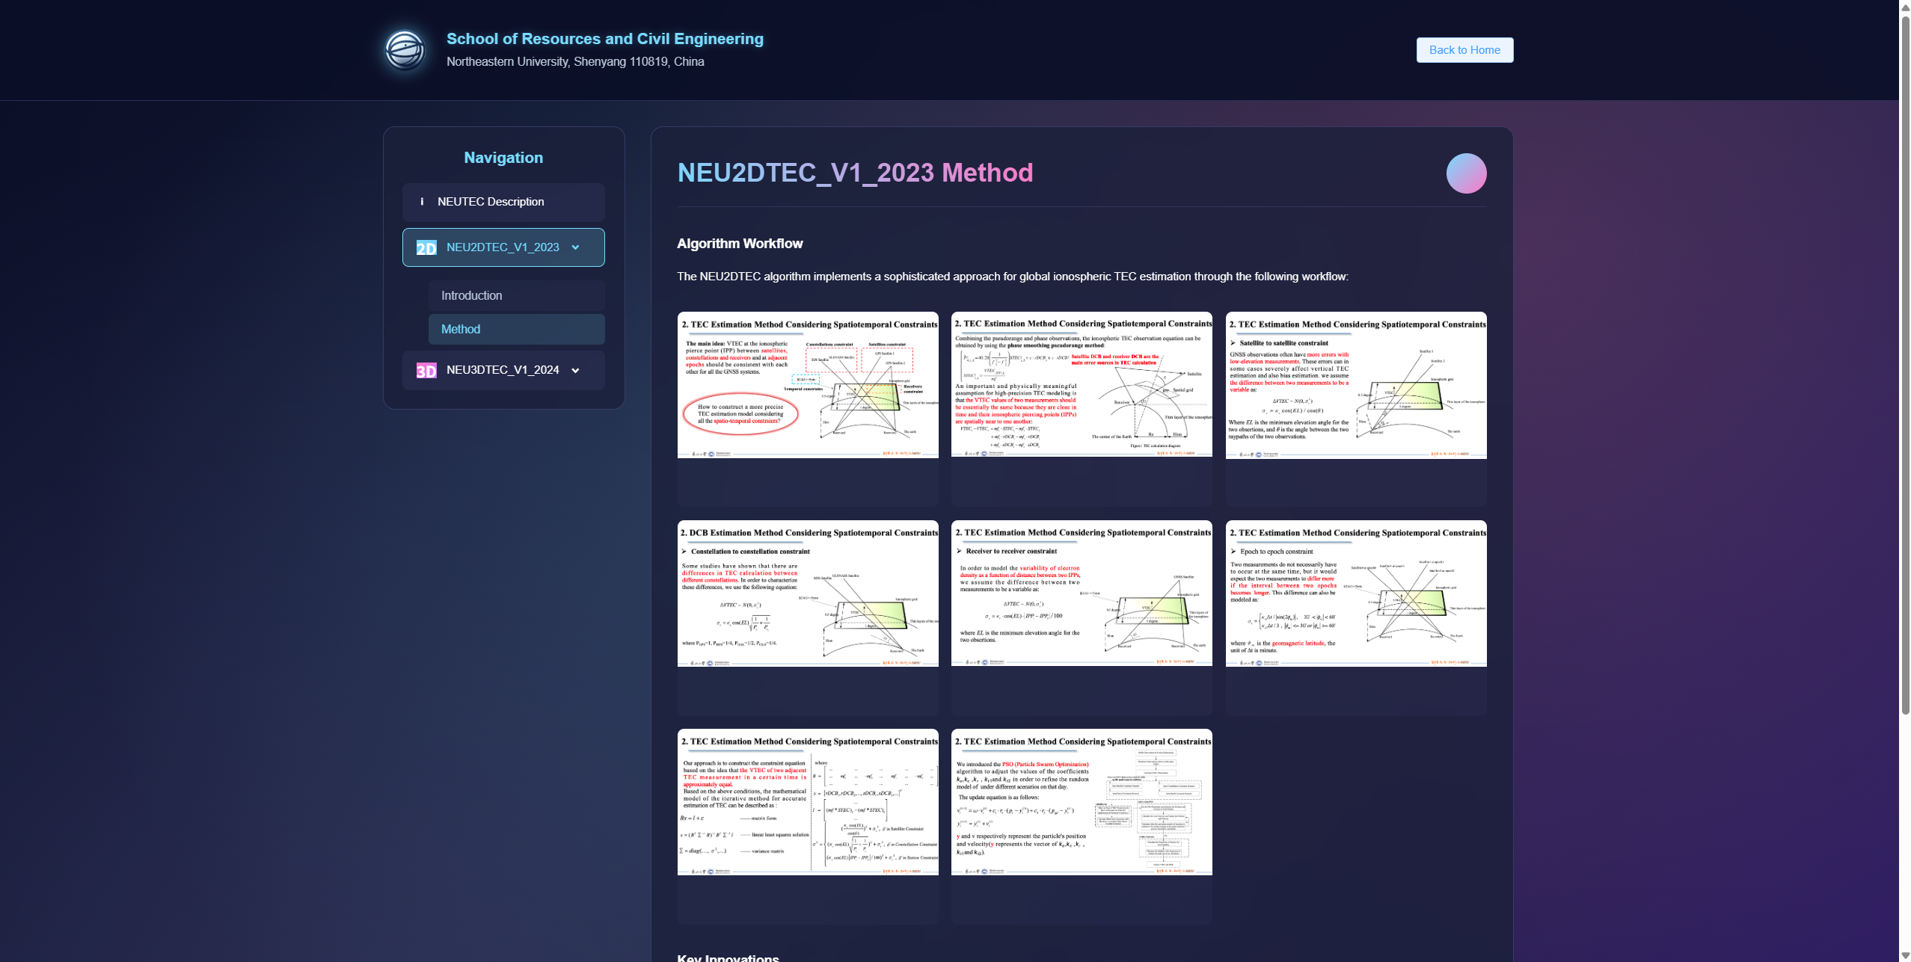Open the phase smoothing pseudorange slide thumbnail
Viewport: 1911px width, 962px height.
(1081, 385)
